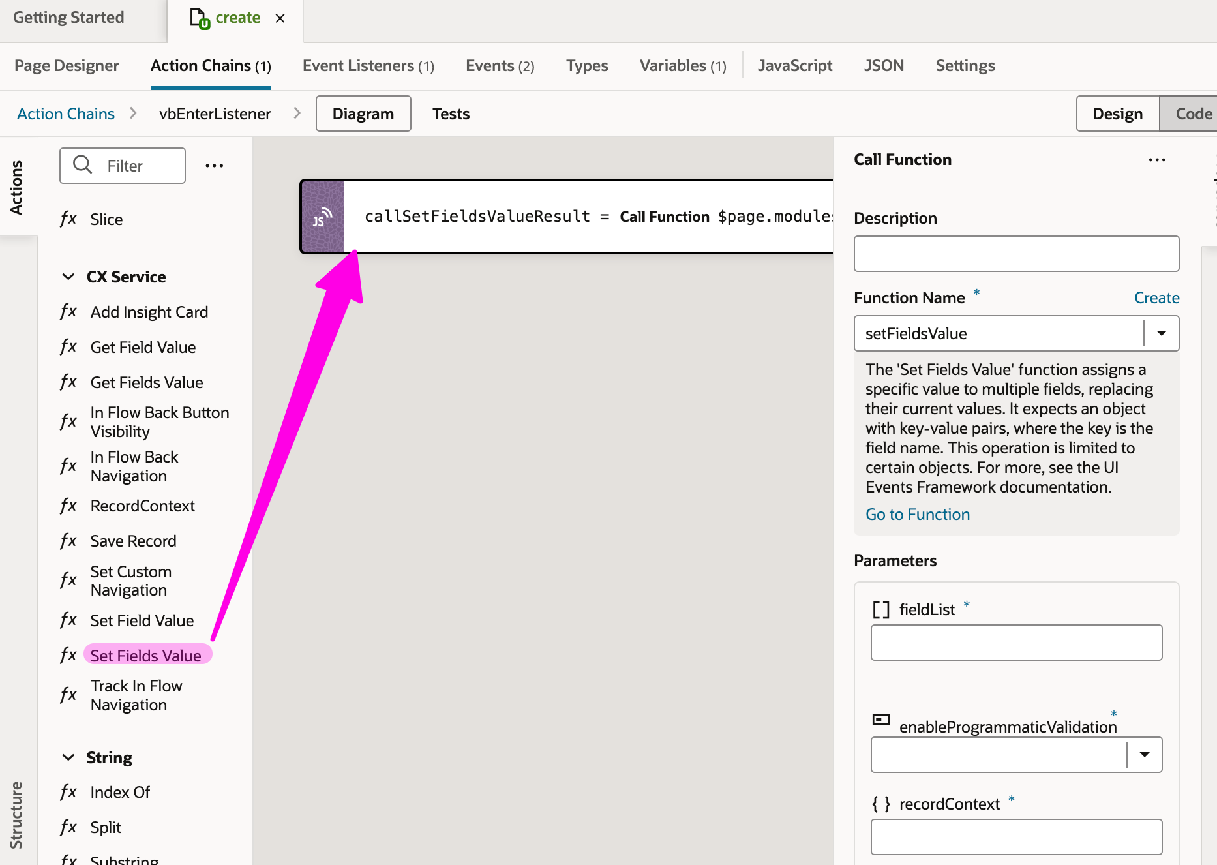Image resolution: width=1217 pixels, height=865 pixels.
Task: Click the create tab file icon
Action: [x=200, y=18]
